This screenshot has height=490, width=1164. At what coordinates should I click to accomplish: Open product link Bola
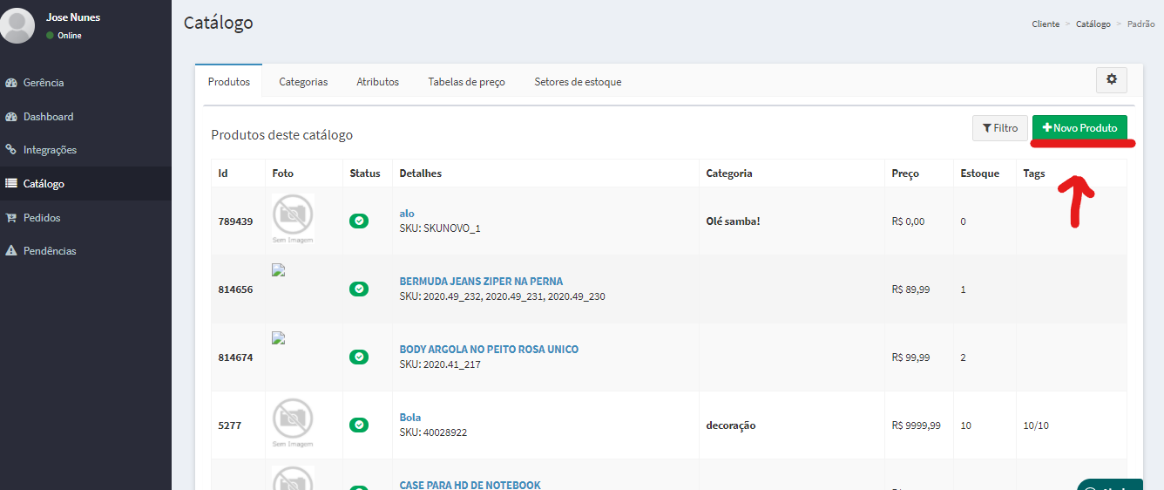point(410,418)
